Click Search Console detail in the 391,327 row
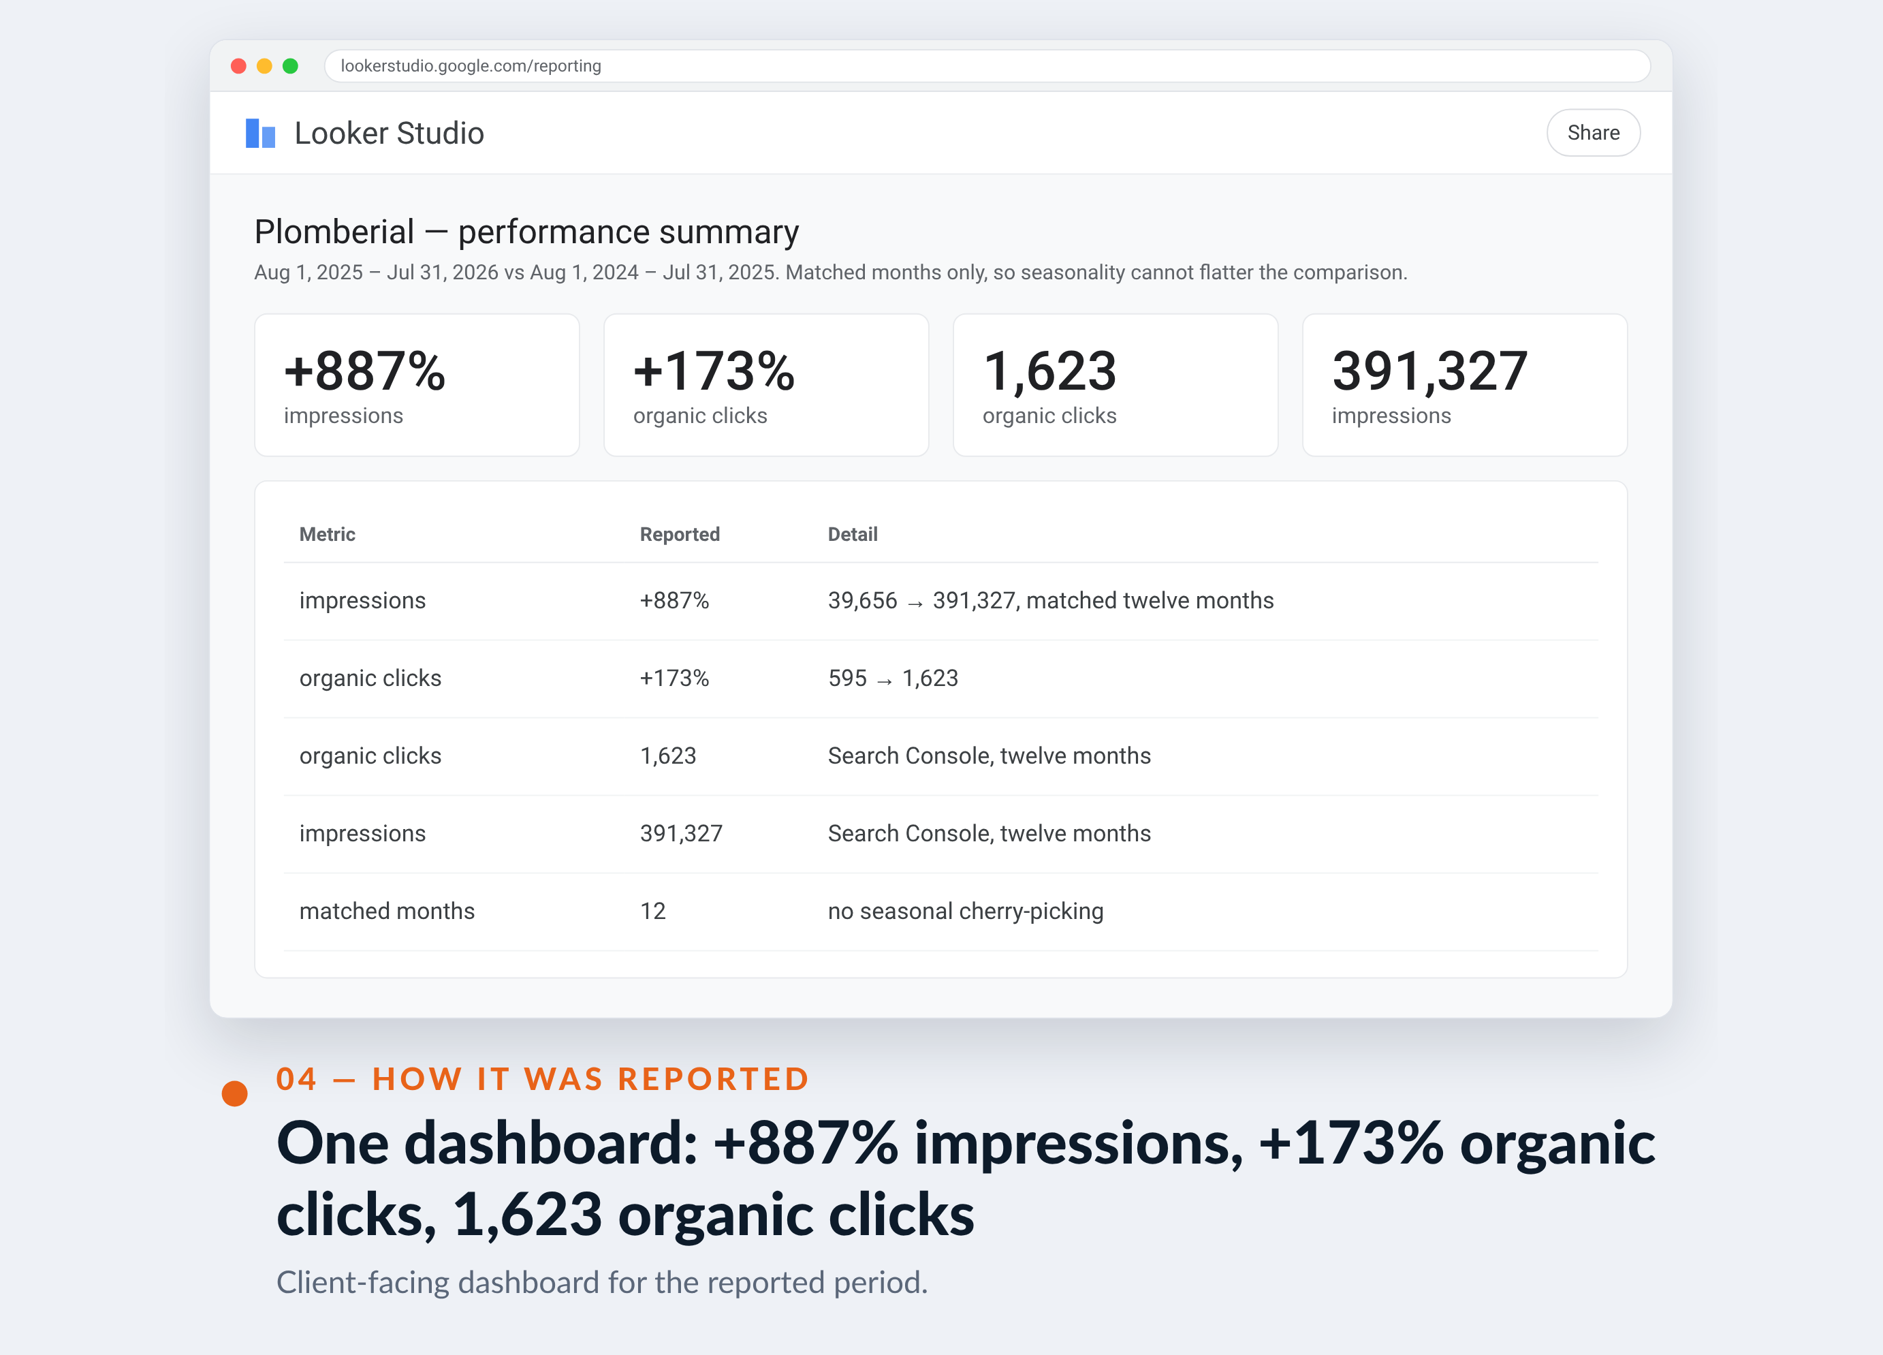This screenshot has height=1355, width=1883. pyautogui.click(x=989, y=833)
